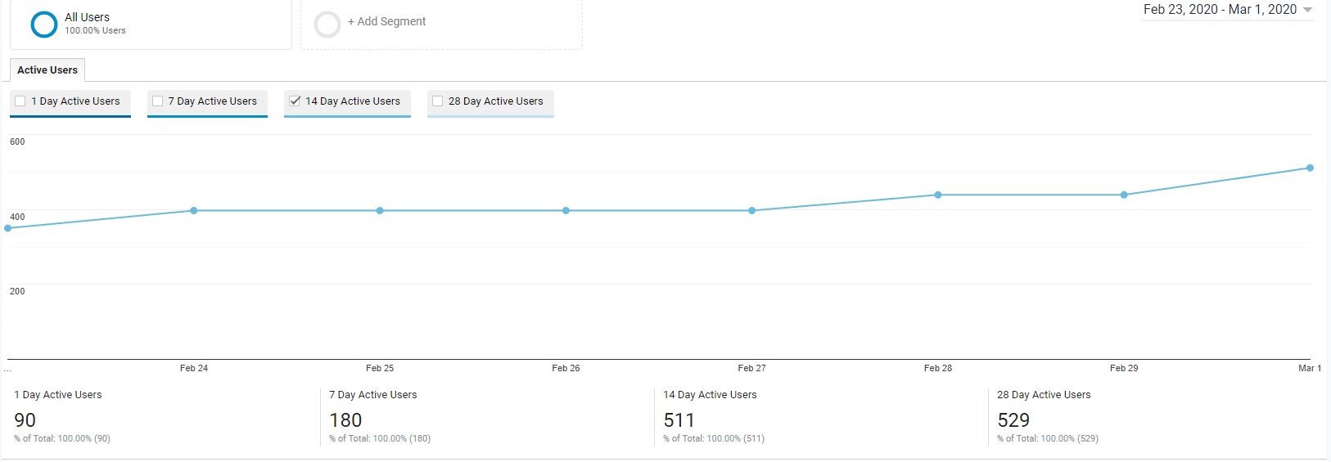Select the Active Users tab
This screenshot has height=462, width=1331.
[47, 70]
